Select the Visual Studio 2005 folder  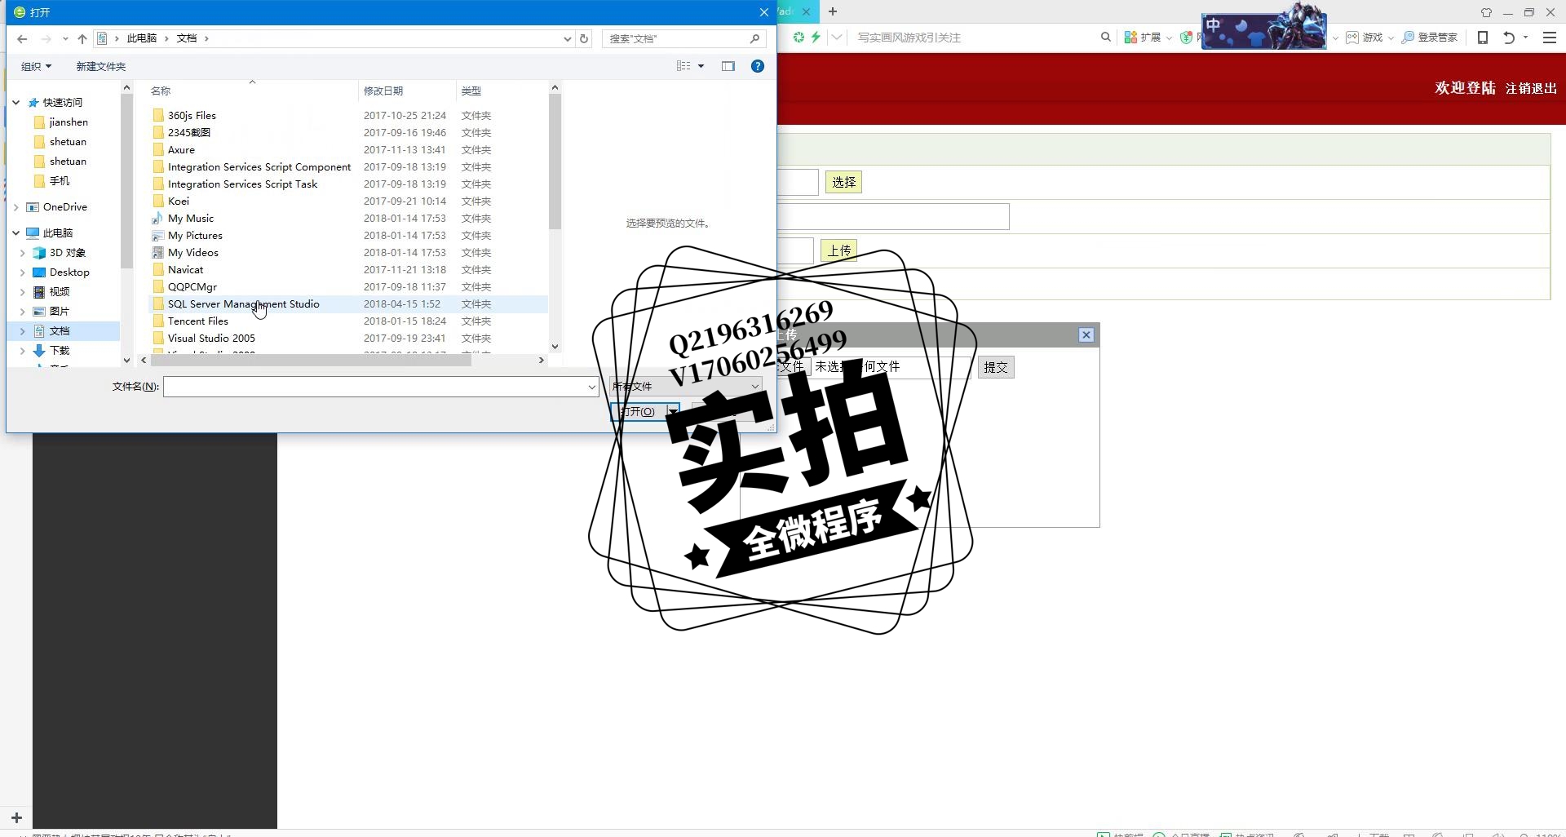pyautogui.click(x=211, y=338)
